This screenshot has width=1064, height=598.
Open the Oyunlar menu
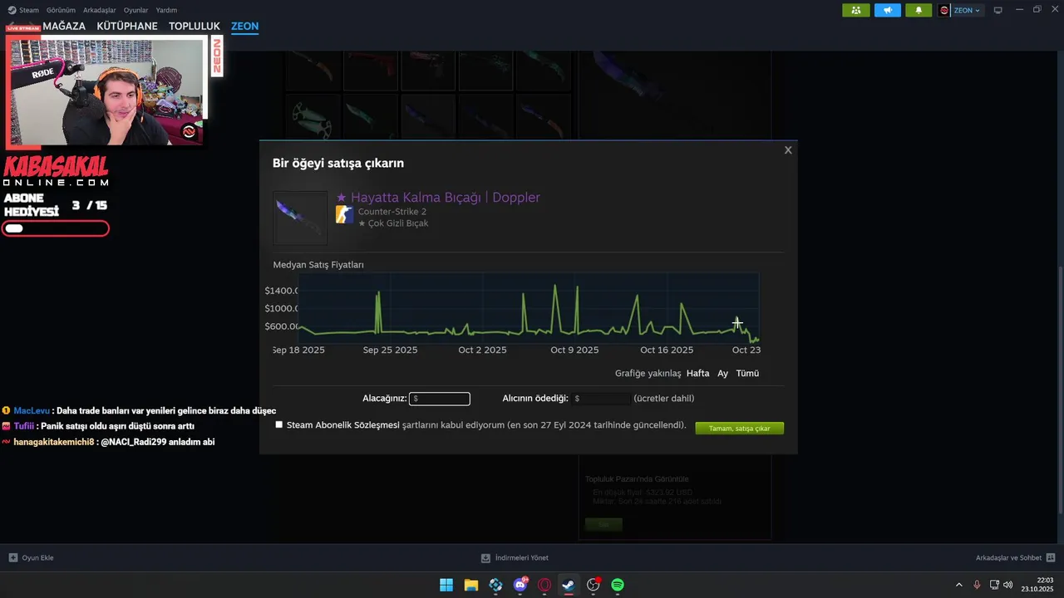(135, 10)
